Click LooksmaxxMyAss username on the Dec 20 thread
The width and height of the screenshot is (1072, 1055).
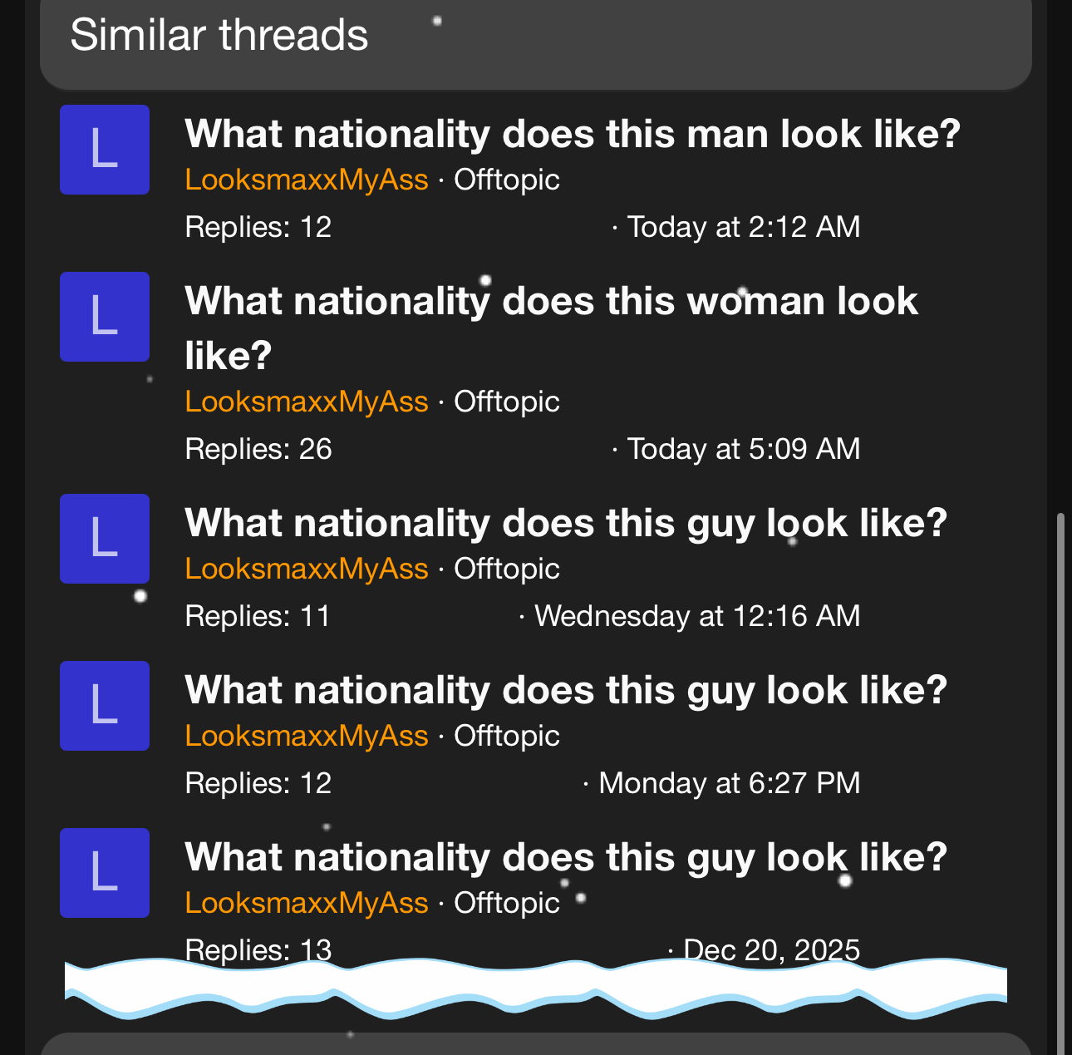tap(306, 903)
